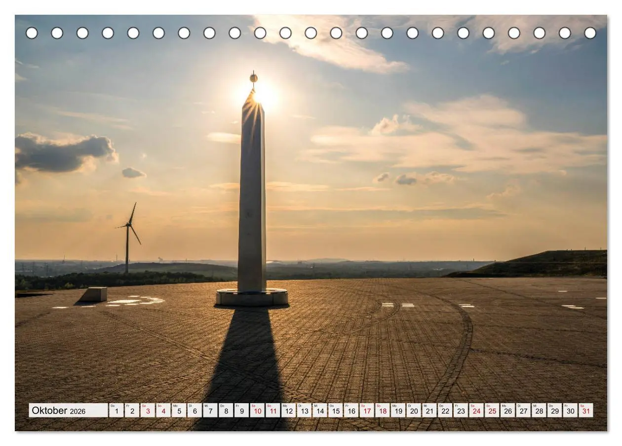
Task: Select red Sunday, day 4
Action: 163,410
